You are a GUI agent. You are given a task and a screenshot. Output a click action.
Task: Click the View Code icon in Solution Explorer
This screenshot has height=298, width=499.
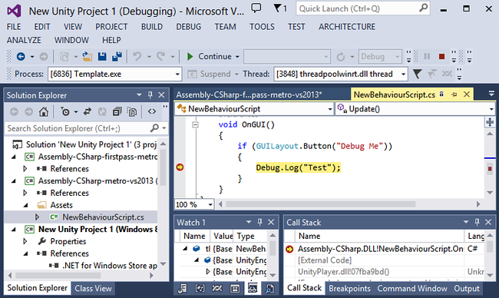[152, 112]
